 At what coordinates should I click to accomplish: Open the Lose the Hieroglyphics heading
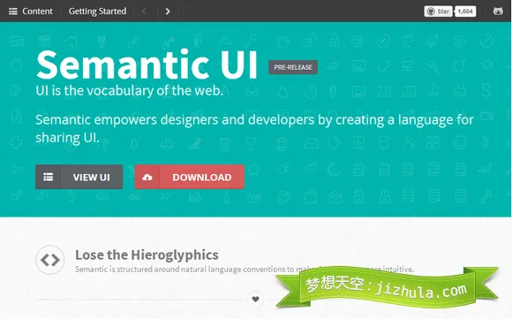click(147, 255)
